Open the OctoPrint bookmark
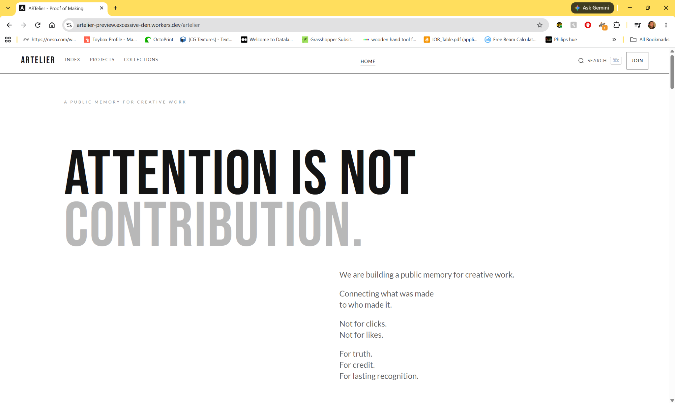This screenshot has height=403, width=675. (159, 40)
